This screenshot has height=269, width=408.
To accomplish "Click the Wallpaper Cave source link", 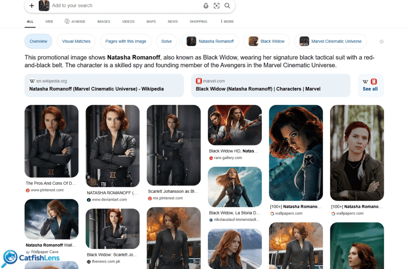I will coord(45,252).
